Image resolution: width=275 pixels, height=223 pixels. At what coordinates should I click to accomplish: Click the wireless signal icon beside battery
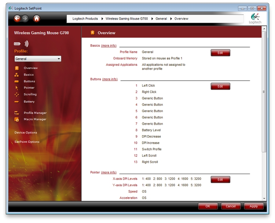pyautogui.click(x=26, y=44)
